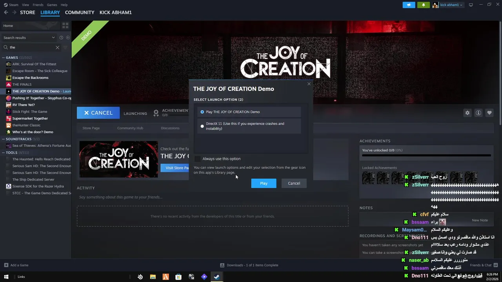Open the BM taskbar app
502x282 pixels.
point(191,277)
